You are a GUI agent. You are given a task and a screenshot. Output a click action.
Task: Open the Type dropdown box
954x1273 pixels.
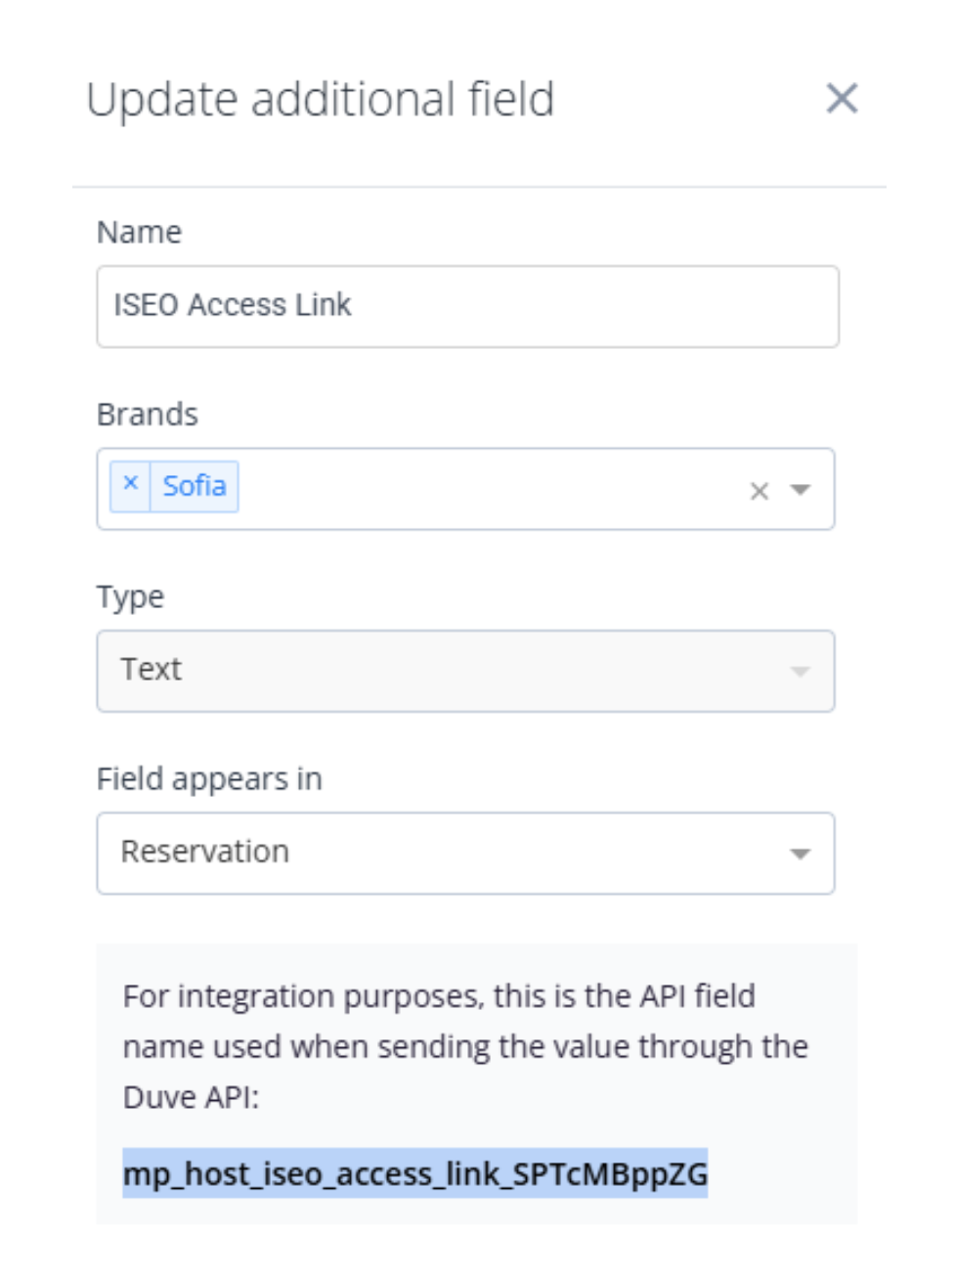point(465,671)
